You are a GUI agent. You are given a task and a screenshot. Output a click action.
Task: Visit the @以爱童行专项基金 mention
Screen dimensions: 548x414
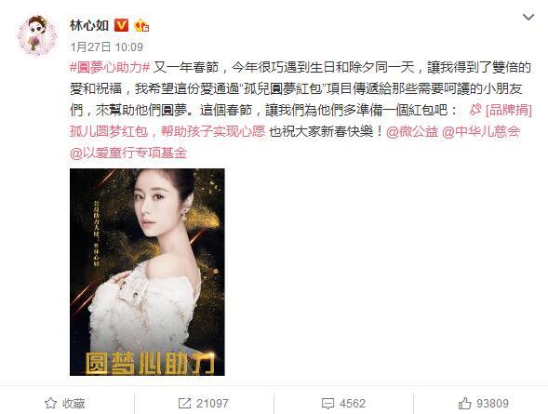coord(128,153)
